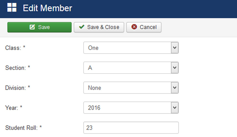This screenshot has height=137, width=237.
Task: Focus the Student Roll input field
Action: (131, 128)
